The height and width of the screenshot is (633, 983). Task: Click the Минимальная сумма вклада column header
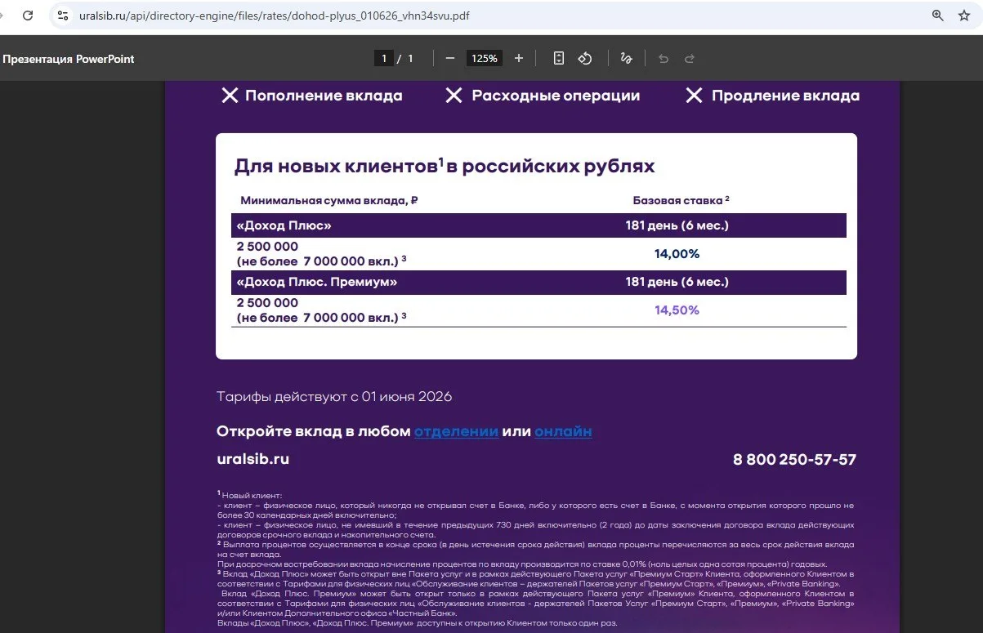329,200
